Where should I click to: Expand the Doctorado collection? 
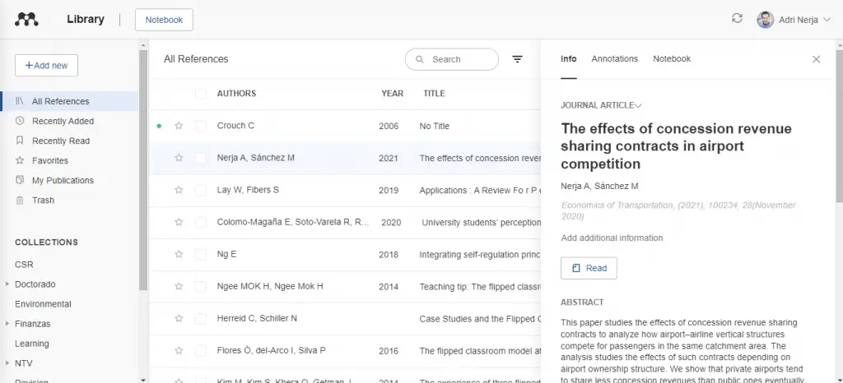tap(7, 284)
